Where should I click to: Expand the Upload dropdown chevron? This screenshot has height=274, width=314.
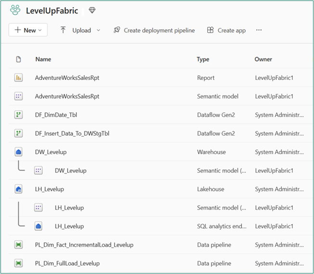tap(98, 30)
